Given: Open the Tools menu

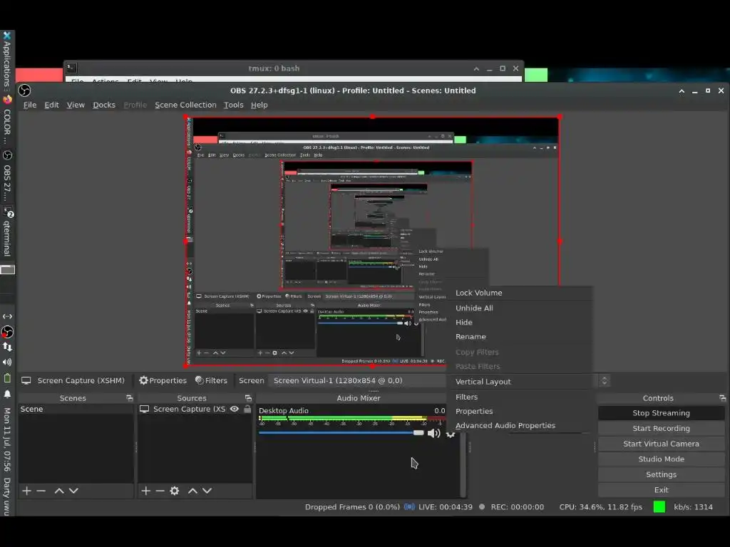Looking at the screenshot, I should (x=234, y=105).
